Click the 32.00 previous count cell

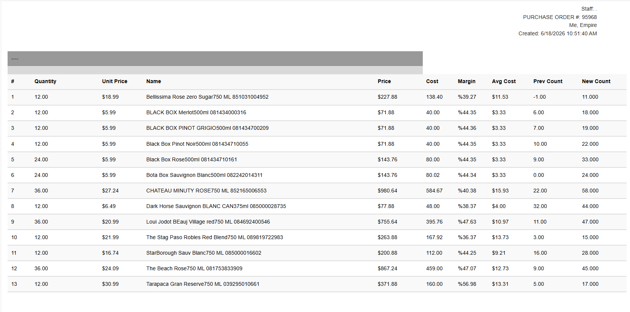tap(540, 206)
